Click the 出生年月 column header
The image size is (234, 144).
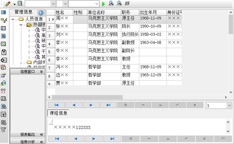coord(153,12)
